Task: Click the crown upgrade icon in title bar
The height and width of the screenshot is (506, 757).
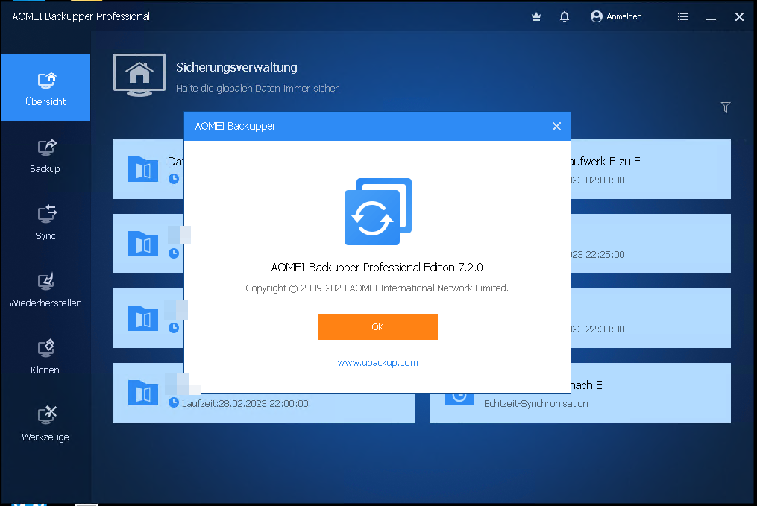Action: pyautogui.click(x=536, y=16)
